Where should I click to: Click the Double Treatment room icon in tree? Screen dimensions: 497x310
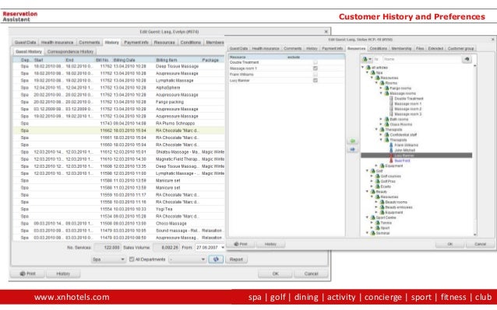click(x=391, y=99)
